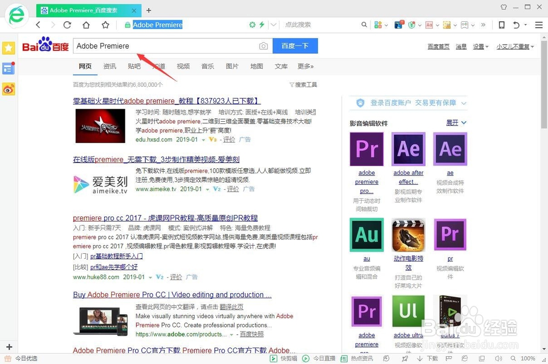Click 展开 to expand 影音编辑软件 list
548x364 pixels.
coord(456,123)
